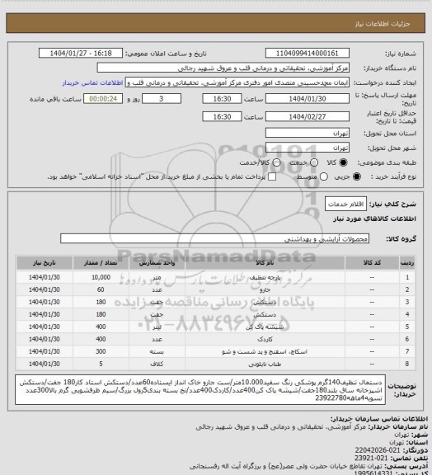Click the تاریخ نیاز column header

point(45,263)
